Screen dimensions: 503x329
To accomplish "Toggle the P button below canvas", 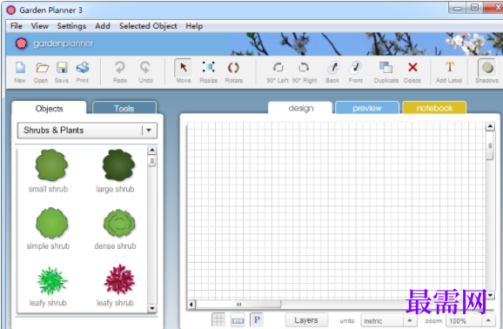I will point(257,319).
